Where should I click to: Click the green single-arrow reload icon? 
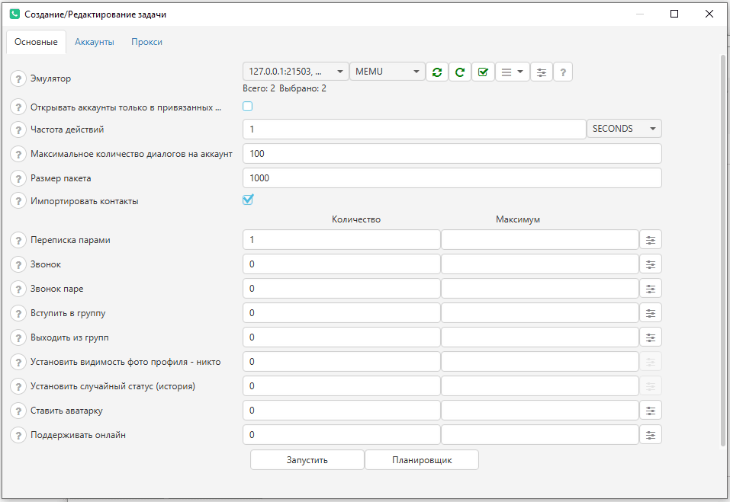[460, 72]
